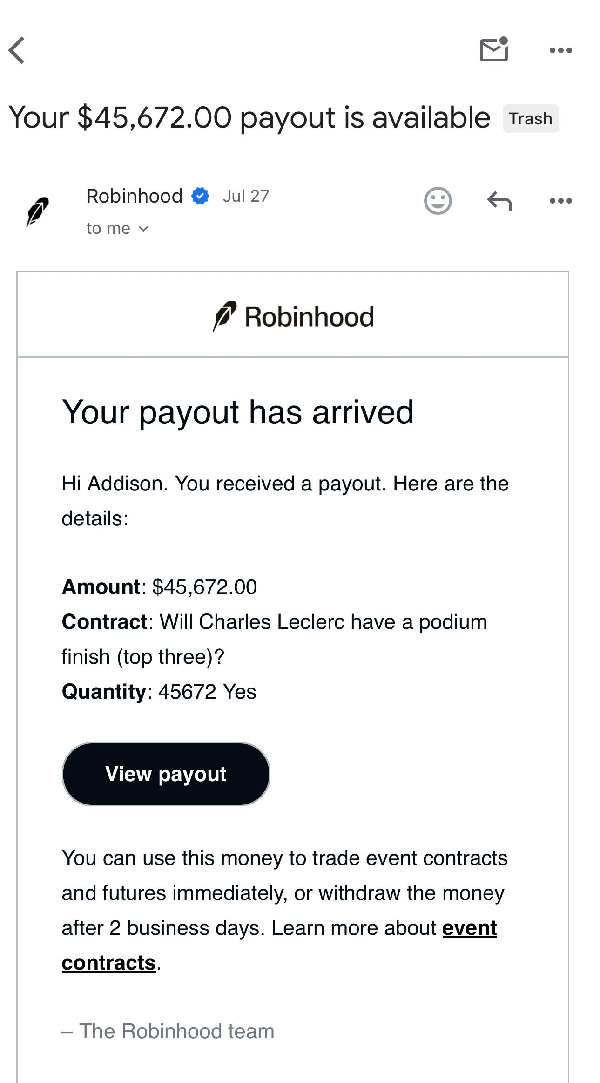Tap the Amount $45,672.00 line

click(x=160, y=587)
